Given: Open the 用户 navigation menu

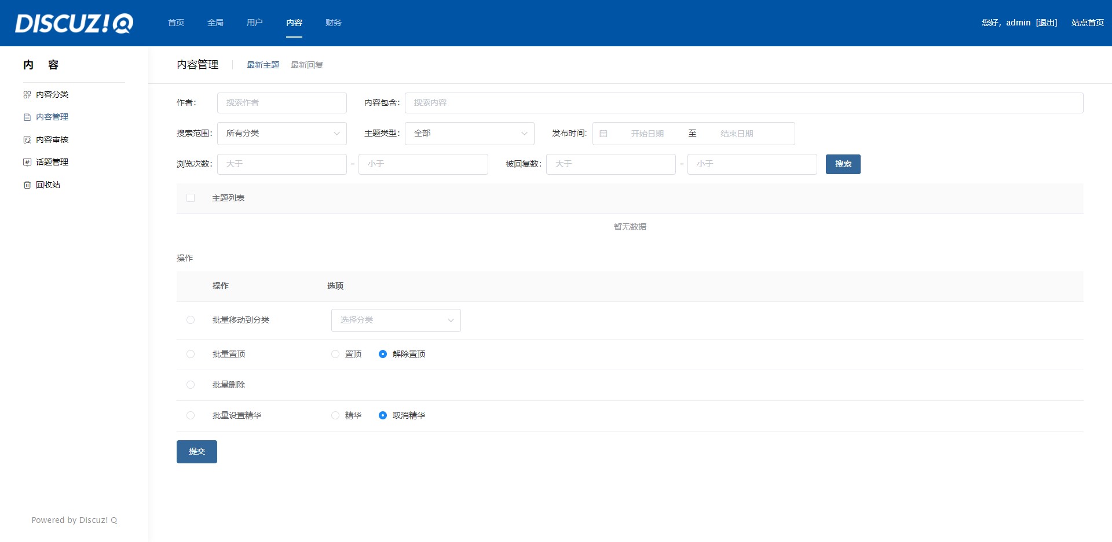Looking at the screenshot, I should tap(255, 23).
